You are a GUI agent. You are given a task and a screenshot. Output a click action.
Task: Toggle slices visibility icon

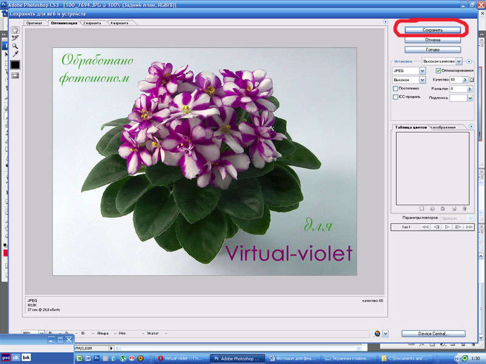click(15, 75)
